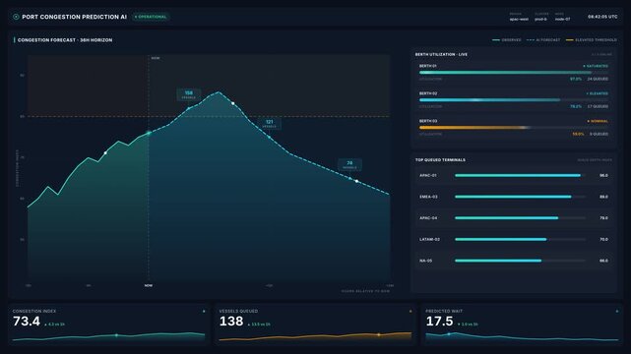This screenshot has width=631, height=354.
Task: Click the status dot on Predicted Wait card
Action: point(617,312)
